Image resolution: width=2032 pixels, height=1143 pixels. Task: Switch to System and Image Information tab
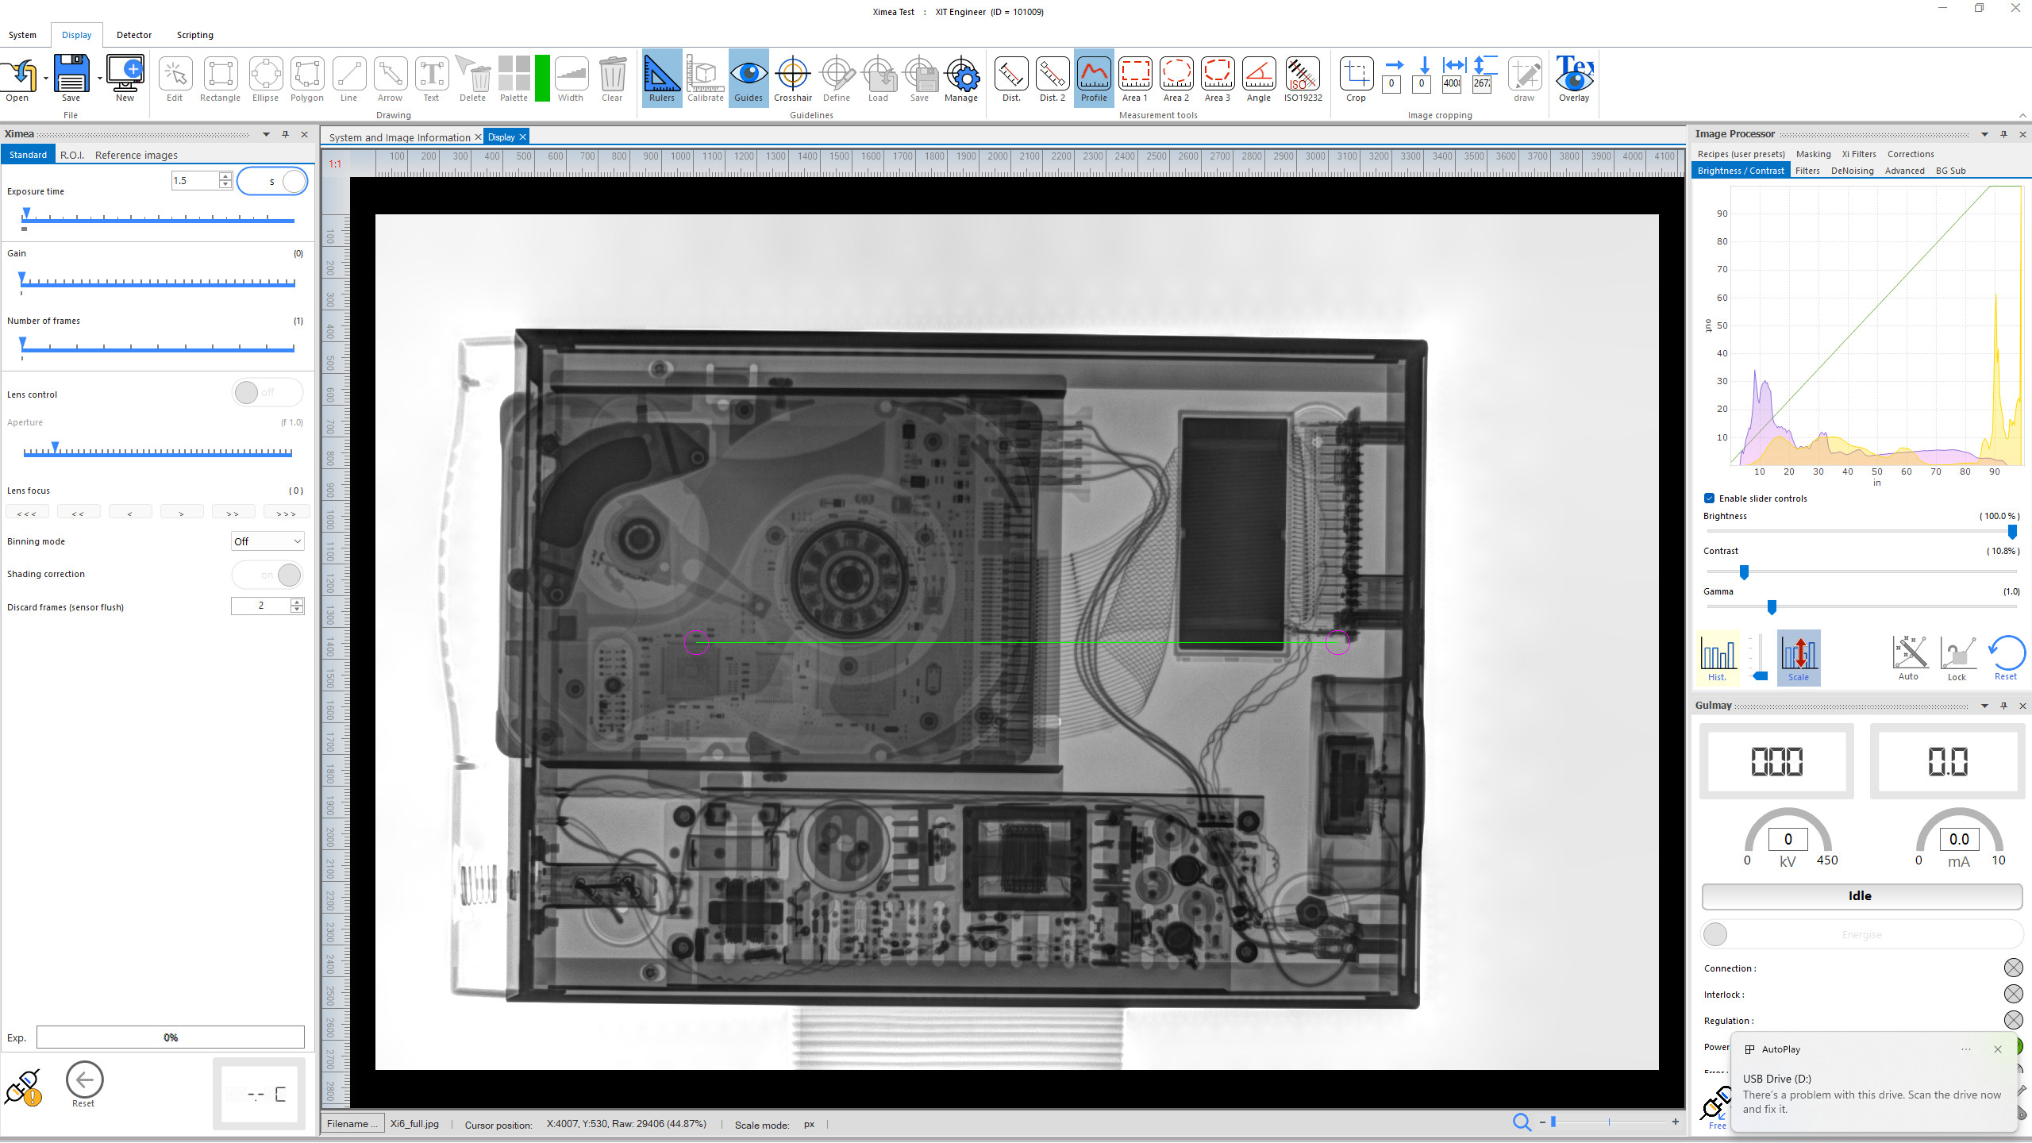(x=399, y=137)
